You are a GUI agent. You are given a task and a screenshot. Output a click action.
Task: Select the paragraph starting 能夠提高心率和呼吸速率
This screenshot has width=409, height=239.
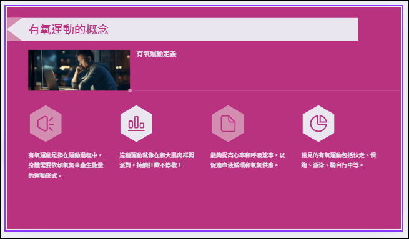[248, 160]
